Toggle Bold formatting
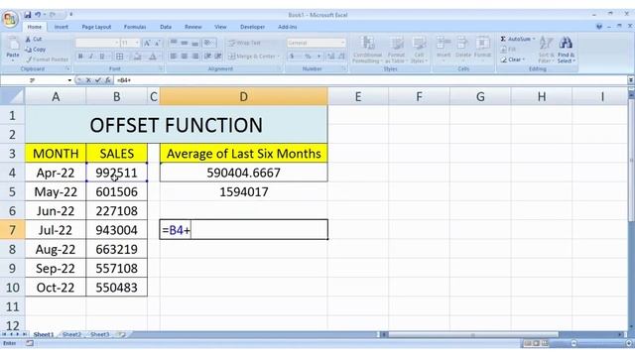 pos(80,57)
